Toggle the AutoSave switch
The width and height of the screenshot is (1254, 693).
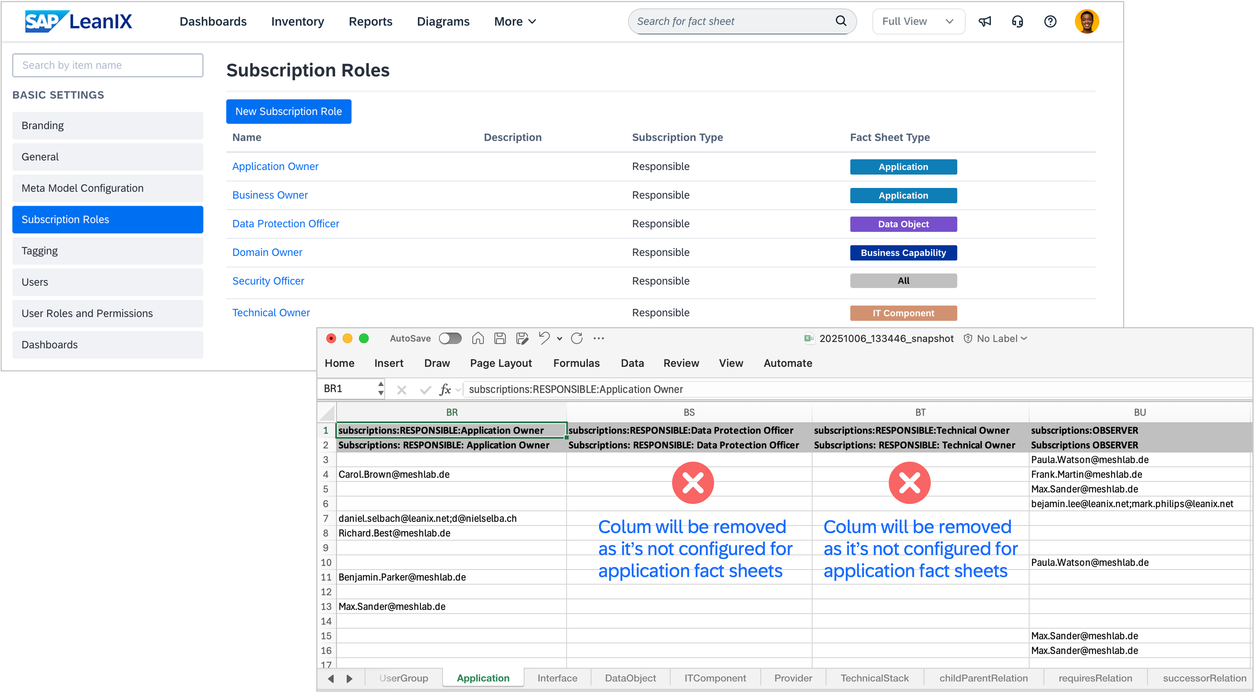pos(450,338)
